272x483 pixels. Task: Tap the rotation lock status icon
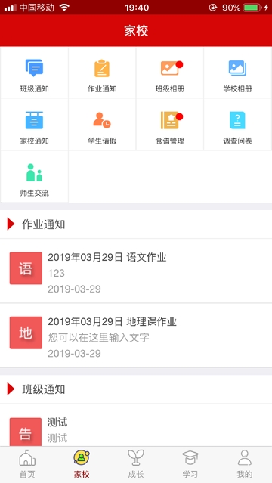coord(213,8)
